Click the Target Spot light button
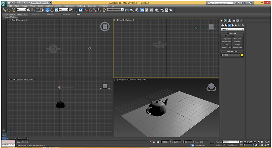The image size is (272, 148). tap(227, 39)
